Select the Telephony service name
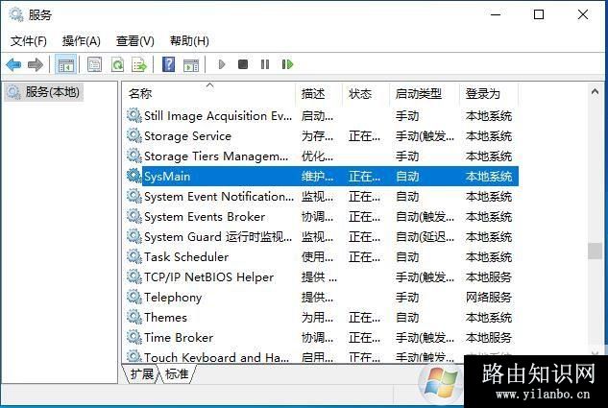Image resolution: width=608 pixels, height=408 pixels. tap(173, 298)
